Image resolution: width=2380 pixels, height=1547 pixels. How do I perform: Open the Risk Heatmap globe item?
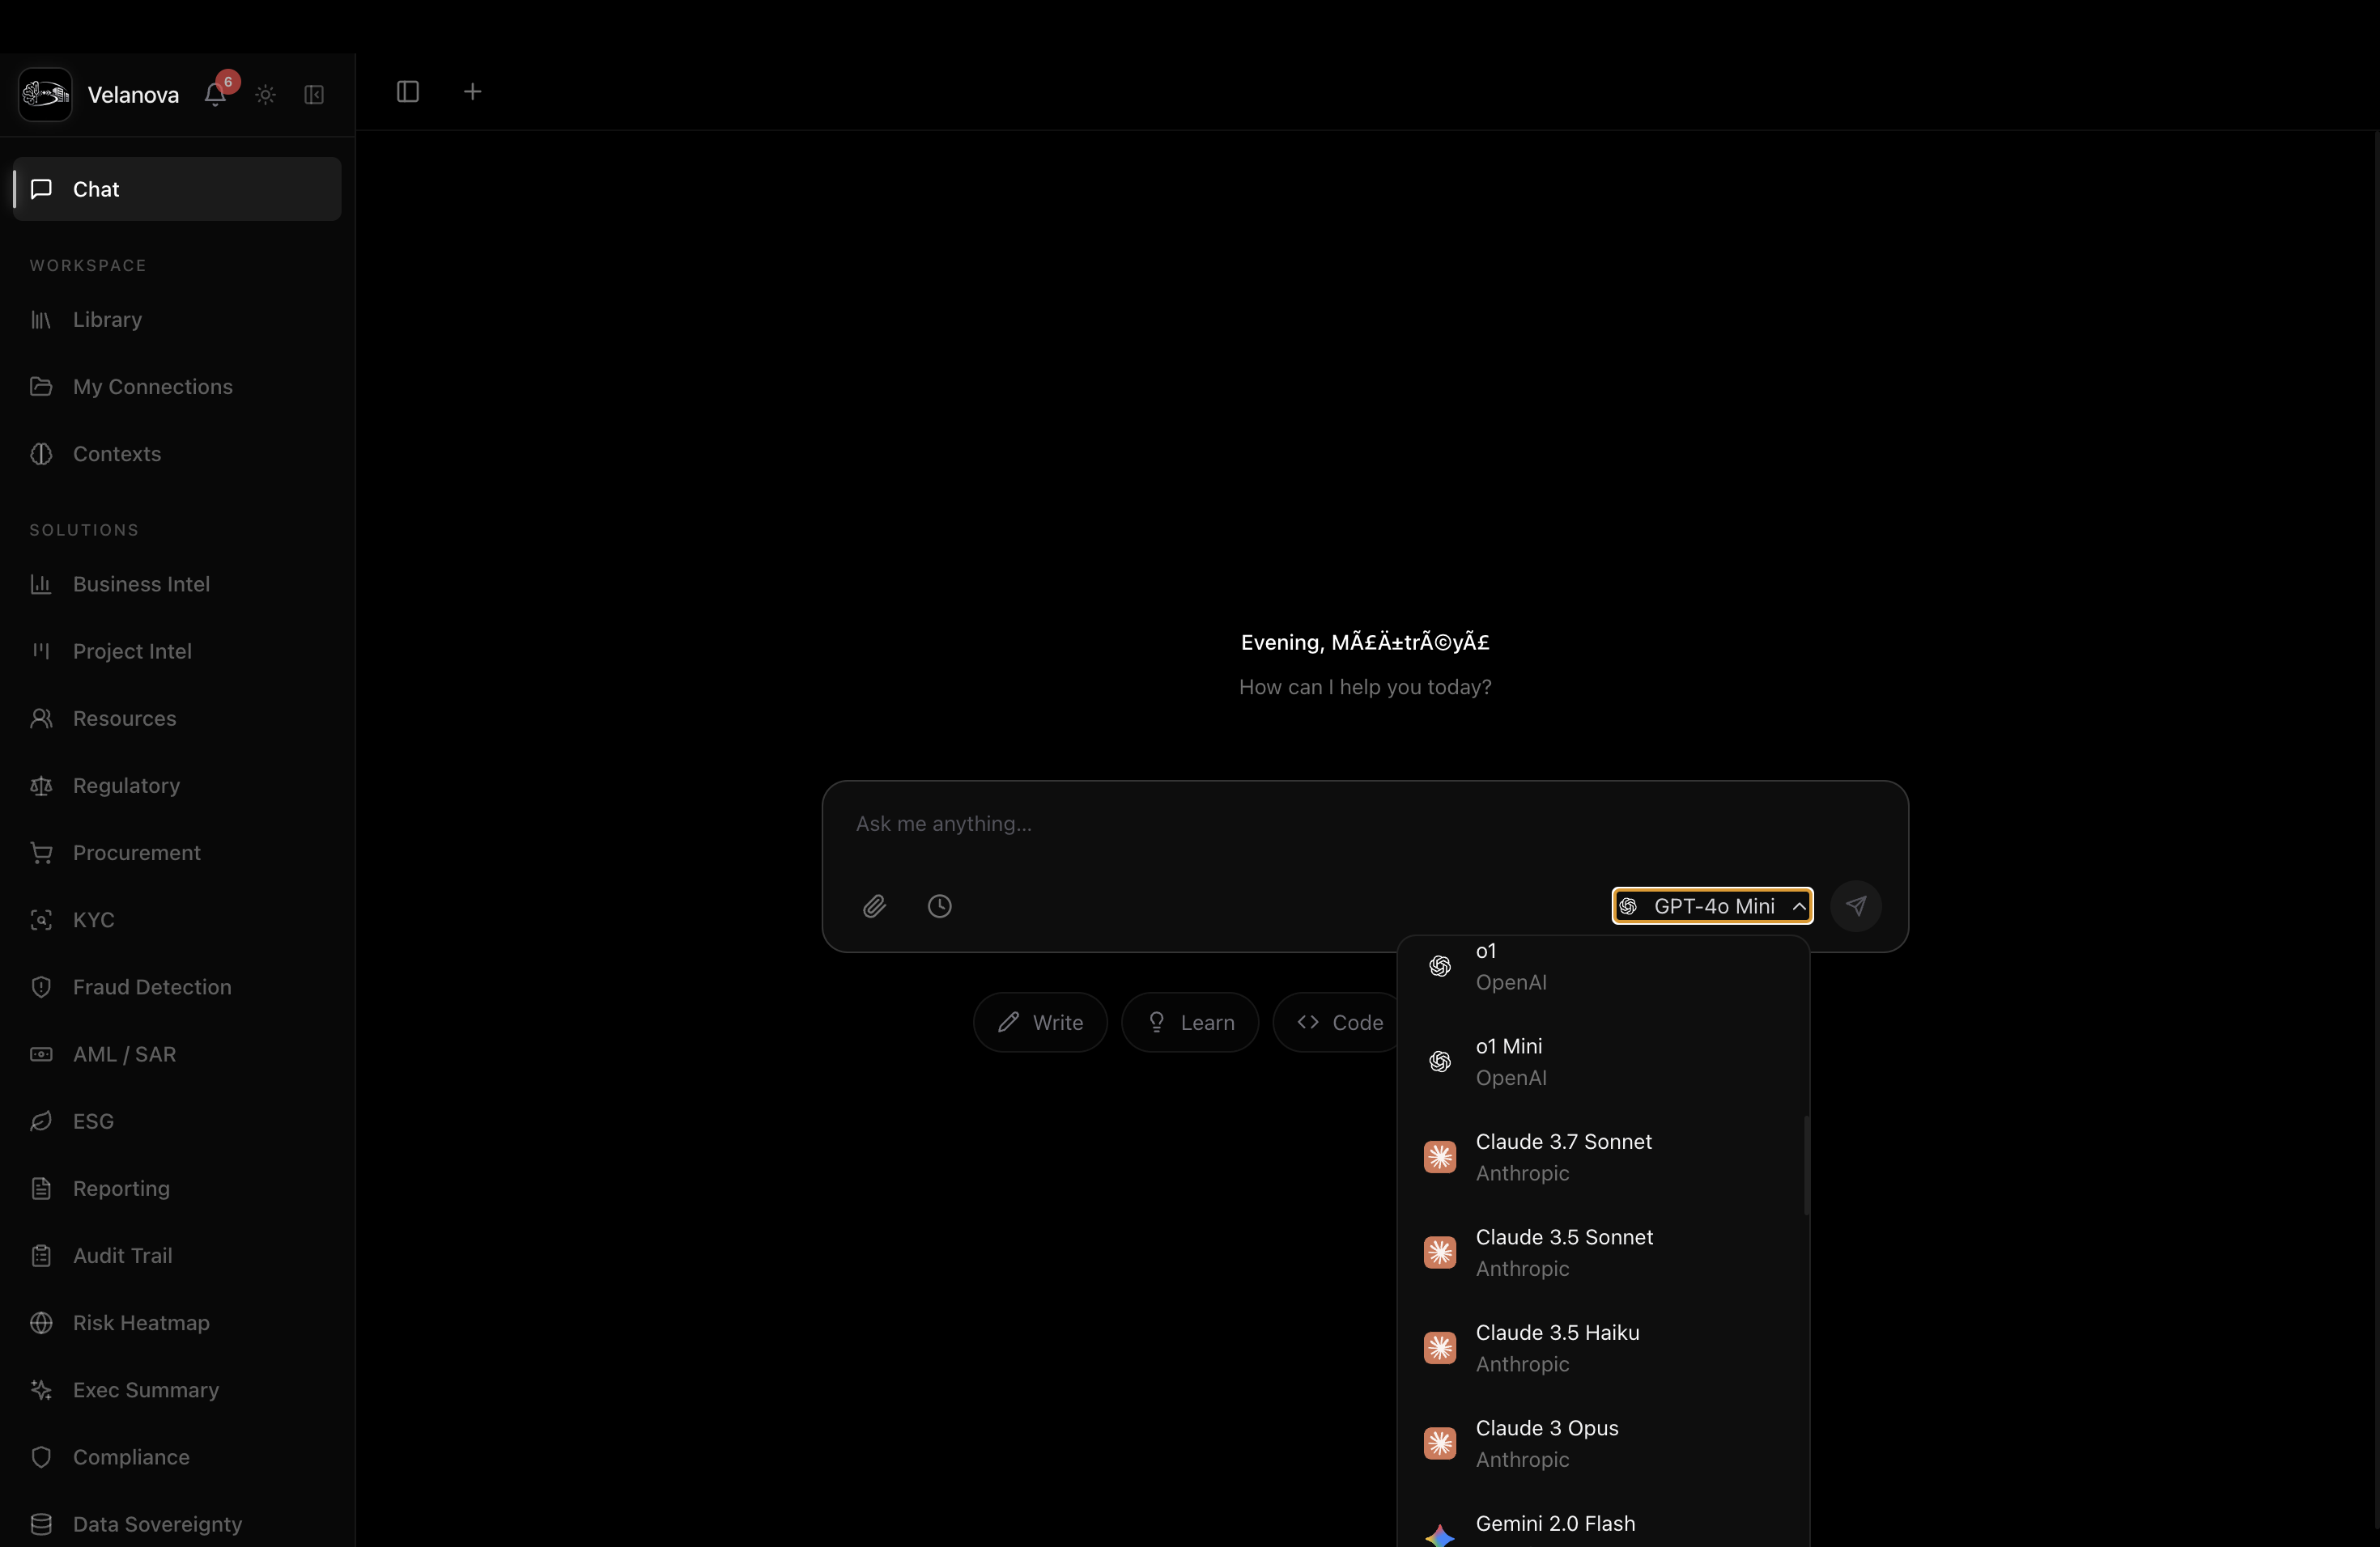click(x=140, y=1323)
